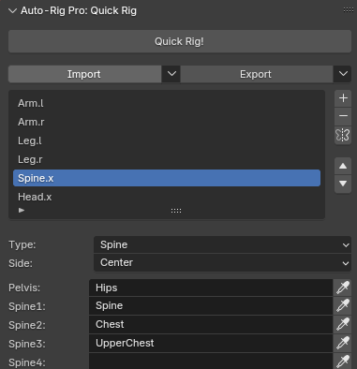The image size is (357, 369).
Task: Add a new limb with plus icon
Action: tap(343, 98)
